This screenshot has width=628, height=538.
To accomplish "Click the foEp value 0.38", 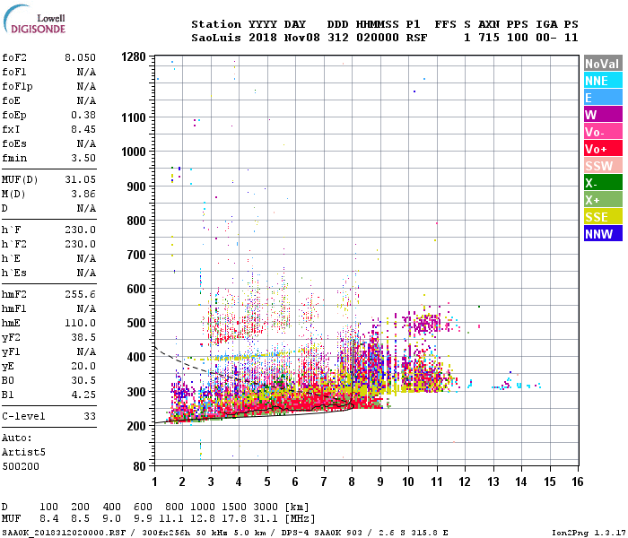I will [83, 116].
